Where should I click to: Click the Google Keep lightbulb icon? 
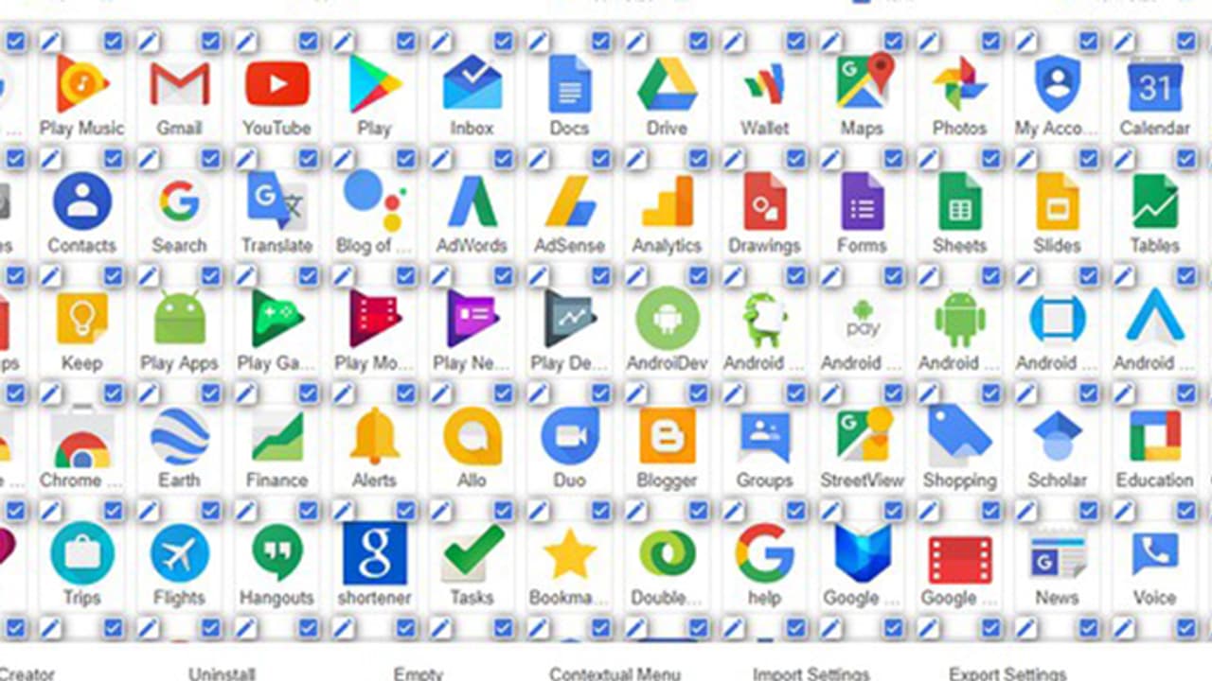tap(82, 319)
